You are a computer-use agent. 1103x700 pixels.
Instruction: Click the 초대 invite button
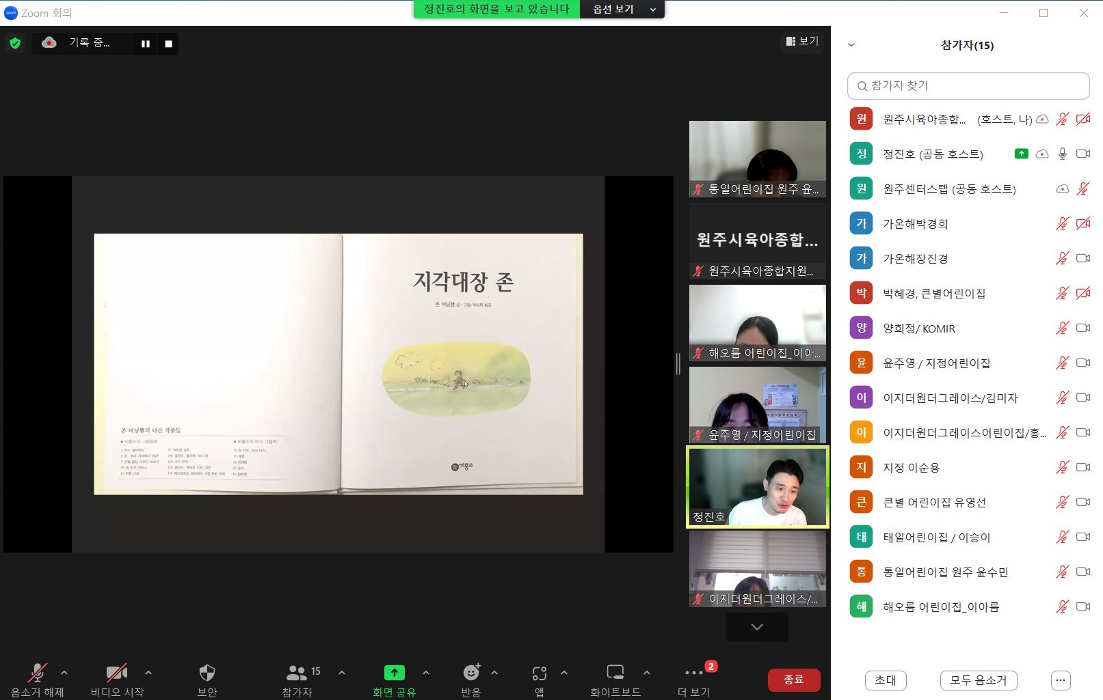pyautogui.click(x=886, y=680)
